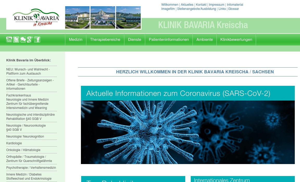Screen dimensions: 300x182
Task: Visit Facebook via the f icon
Action: [37, 40]
